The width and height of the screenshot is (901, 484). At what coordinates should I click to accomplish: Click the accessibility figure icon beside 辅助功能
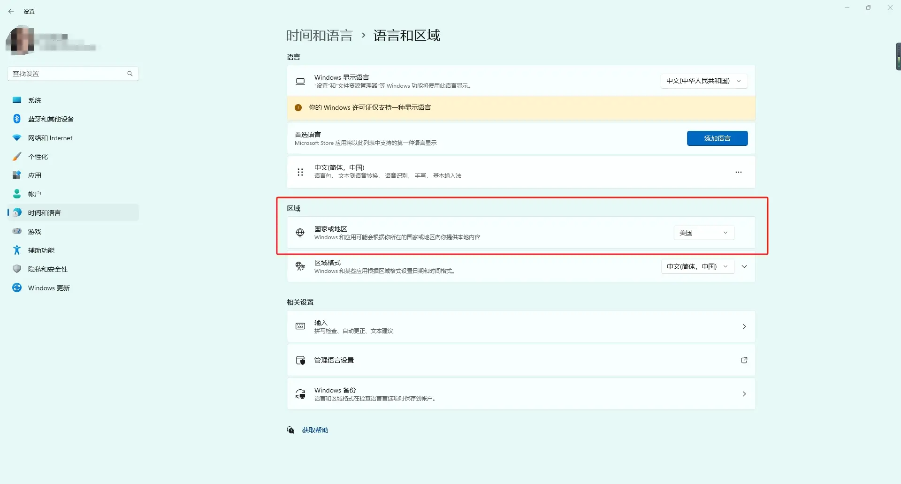click(17, 250)
